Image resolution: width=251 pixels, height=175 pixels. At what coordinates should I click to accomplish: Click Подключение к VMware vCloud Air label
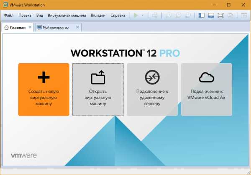[207, 94]
